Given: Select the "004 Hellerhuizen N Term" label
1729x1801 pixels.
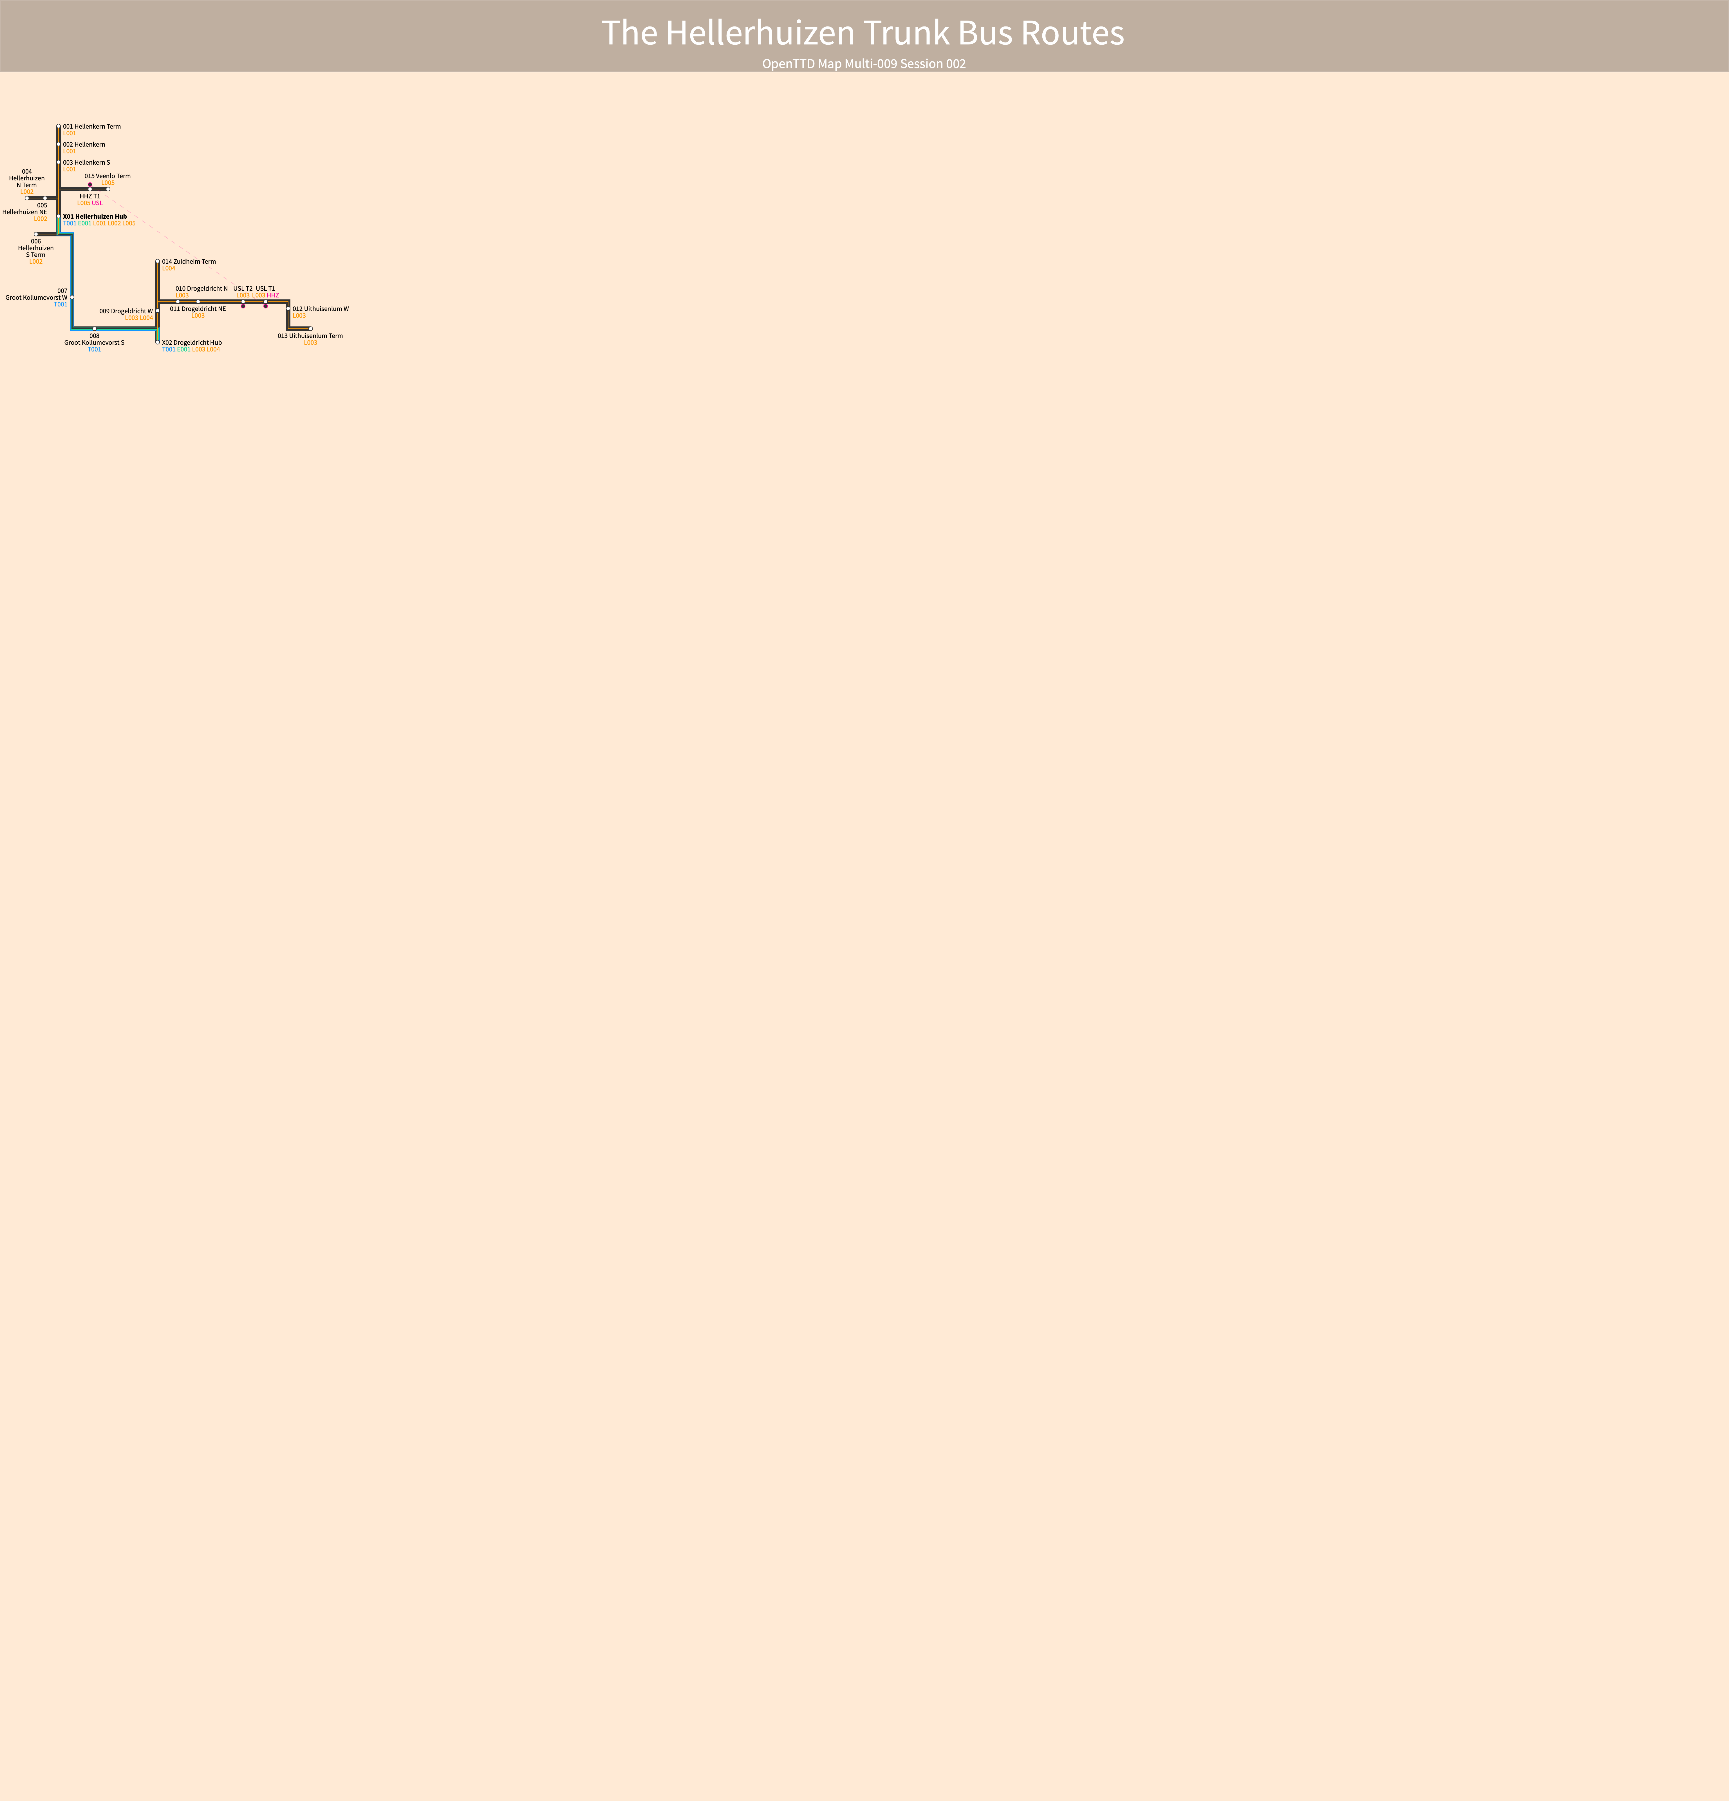Looking at the screenshot, I should 27,178.
